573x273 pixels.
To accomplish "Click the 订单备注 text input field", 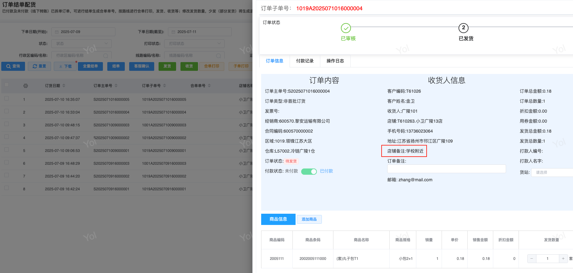I will click(x=446, y=169).
